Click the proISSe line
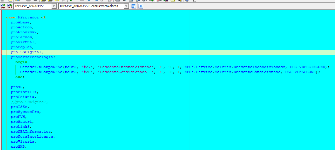Viewport: 335px width, 150px height. coord(20,107)
